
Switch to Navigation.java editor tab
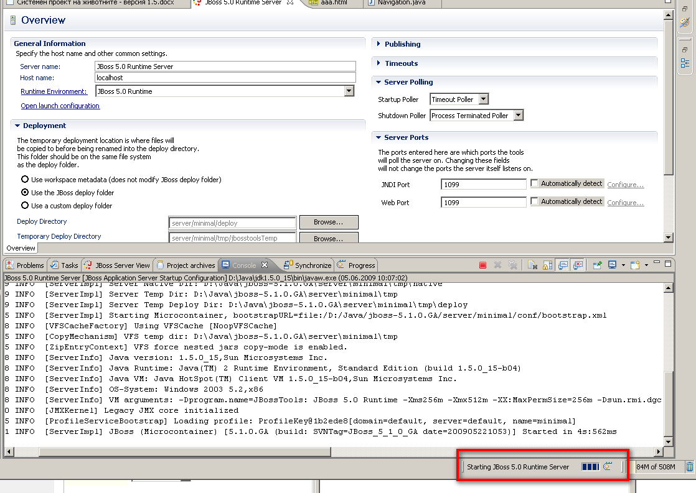pos(402,2)
